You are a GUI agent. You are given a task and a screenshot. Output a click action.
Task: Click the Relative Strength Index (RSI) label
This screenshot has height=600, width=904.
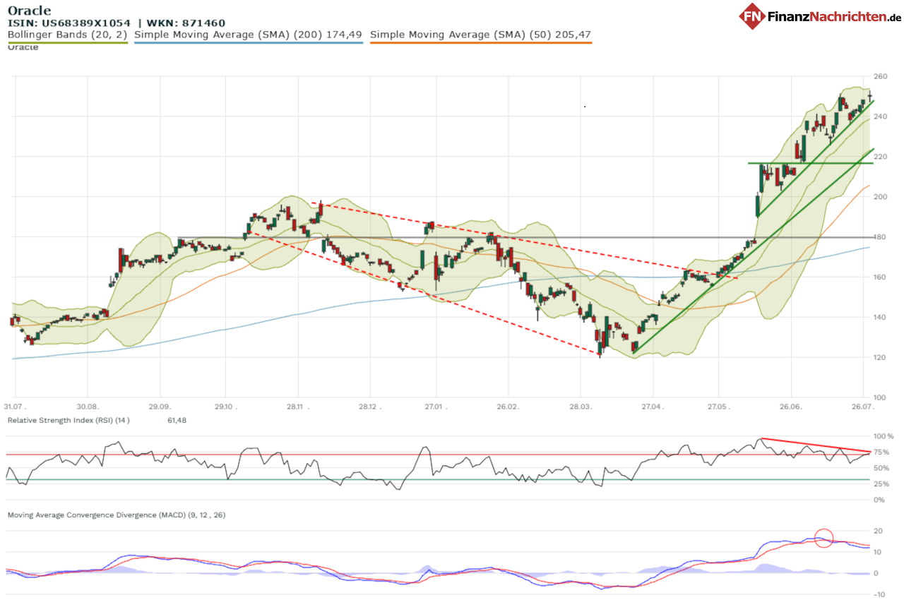(69, 420)
